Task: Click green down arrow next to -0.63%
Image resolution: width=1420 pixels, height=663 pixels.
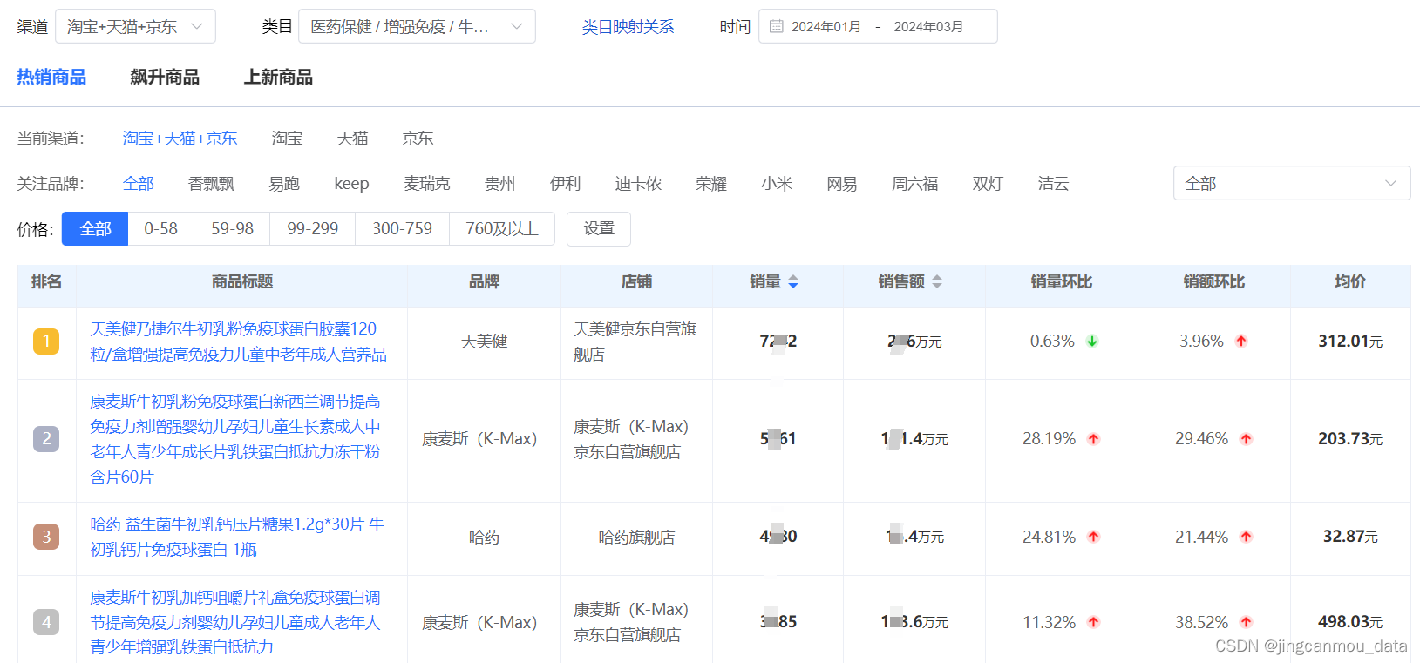Action: coord(1091,342)
